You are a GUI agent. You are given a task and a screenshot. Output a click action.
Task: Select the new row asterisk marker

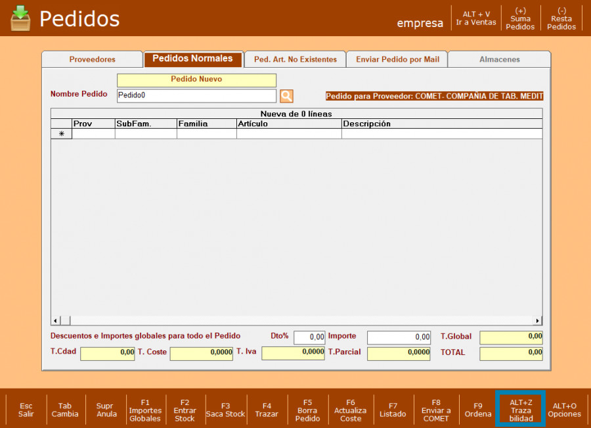pos(62,133)
